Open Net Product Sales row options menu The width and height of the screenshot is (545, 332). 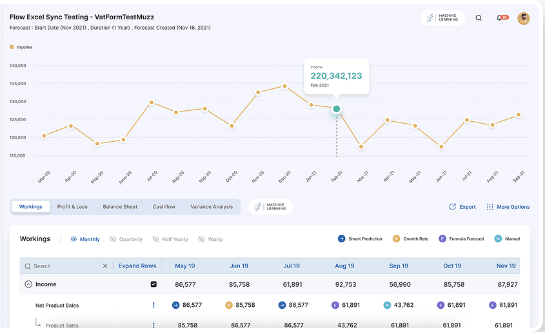point(154,306)
